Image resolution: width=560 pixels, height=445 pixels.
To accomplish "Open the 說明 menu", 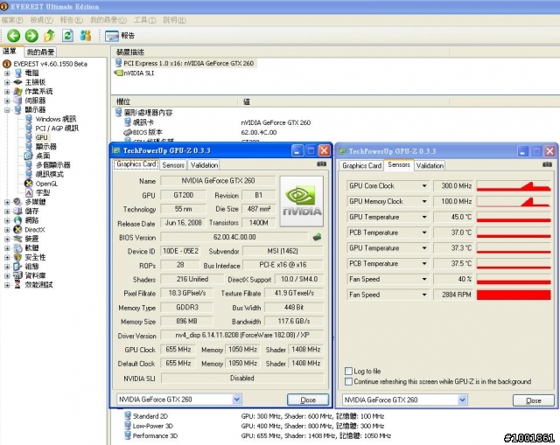I will click(x=175, y=20).
